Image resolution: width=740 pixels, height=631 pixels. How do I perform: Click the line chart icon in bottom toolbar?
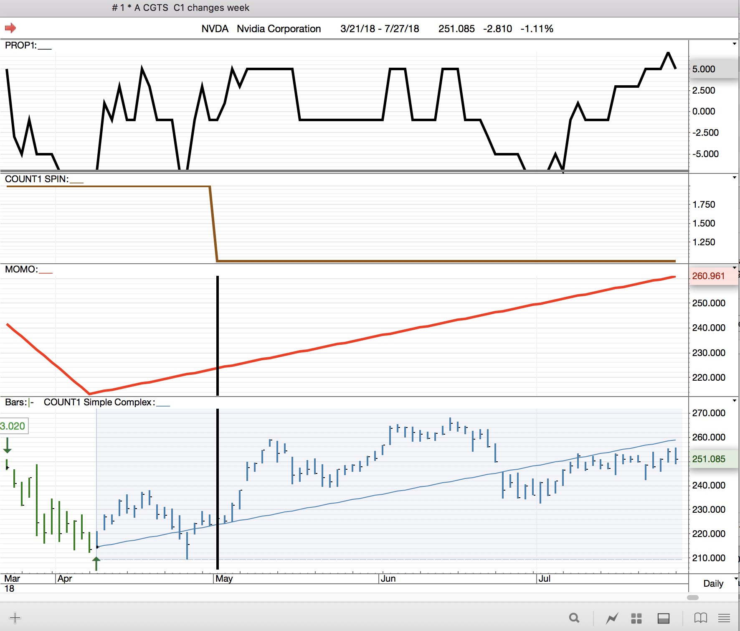(612, 618)
